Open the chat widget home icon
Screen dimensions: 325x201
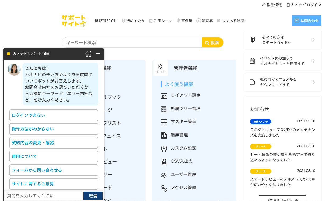click(88, 54)
